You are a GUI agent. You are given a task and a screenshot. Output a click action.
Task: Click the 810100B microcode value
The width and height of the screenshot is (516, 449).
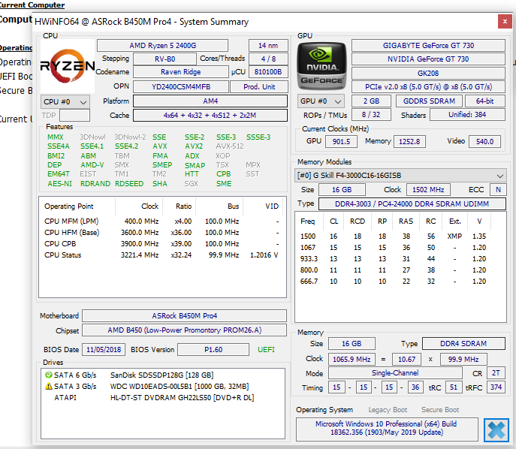pos(268,72)
